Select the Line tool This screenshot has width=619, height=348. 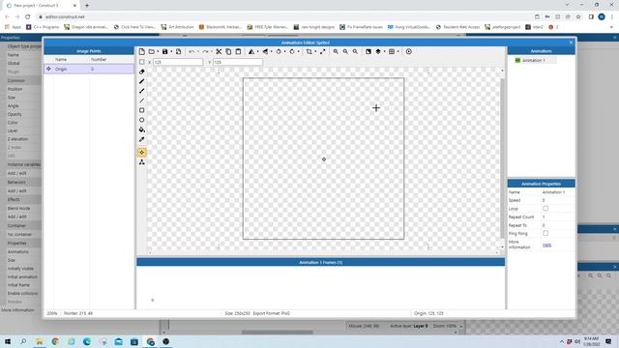pyautogui.click(x=142, y=101)
